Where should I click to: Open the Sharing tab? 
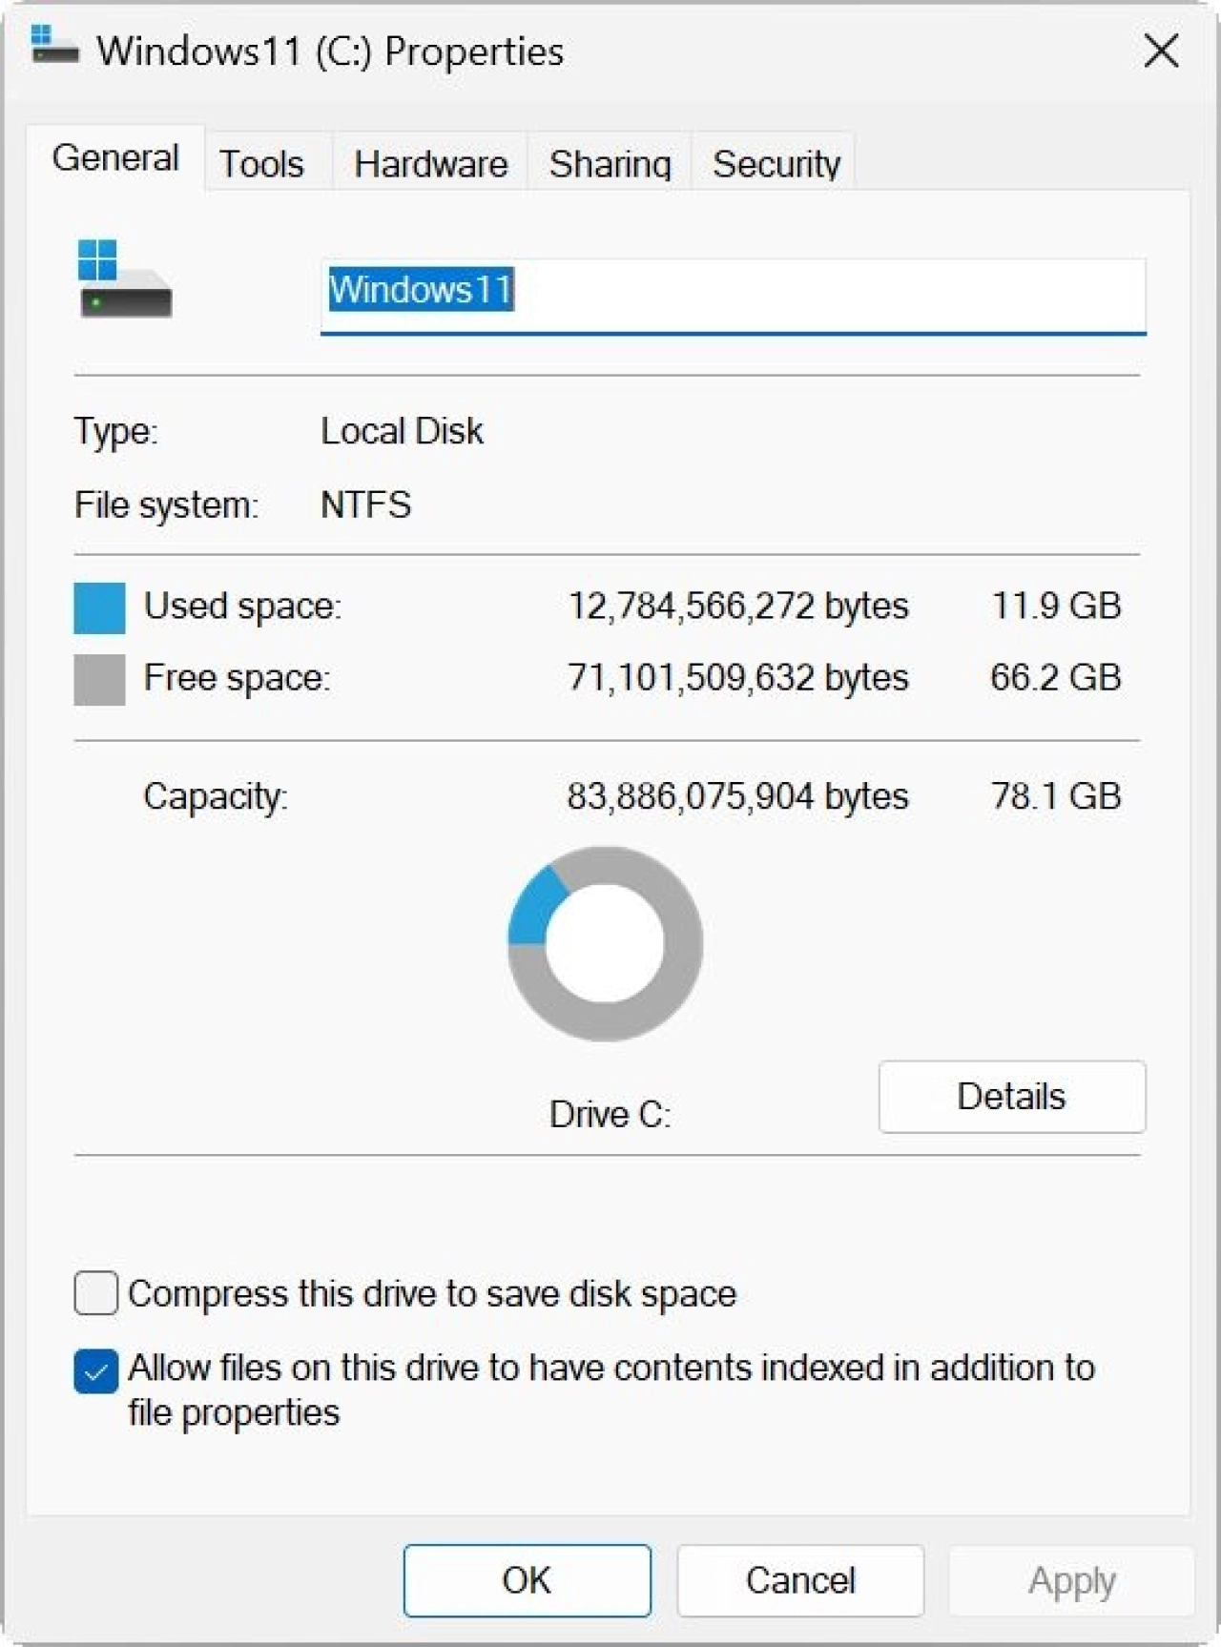[x=610, y=163]
